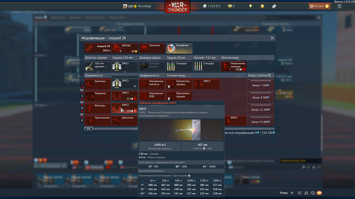Open the friends contacts icon
Viewport: 355px width, 199px height.
[x=306, y=193]
